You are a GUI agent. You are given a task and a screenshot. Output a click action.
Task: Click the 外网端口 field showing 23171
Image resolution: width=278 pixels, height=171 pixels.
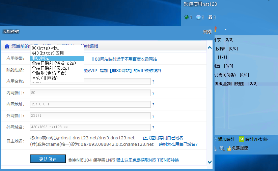tap(90, 116)
